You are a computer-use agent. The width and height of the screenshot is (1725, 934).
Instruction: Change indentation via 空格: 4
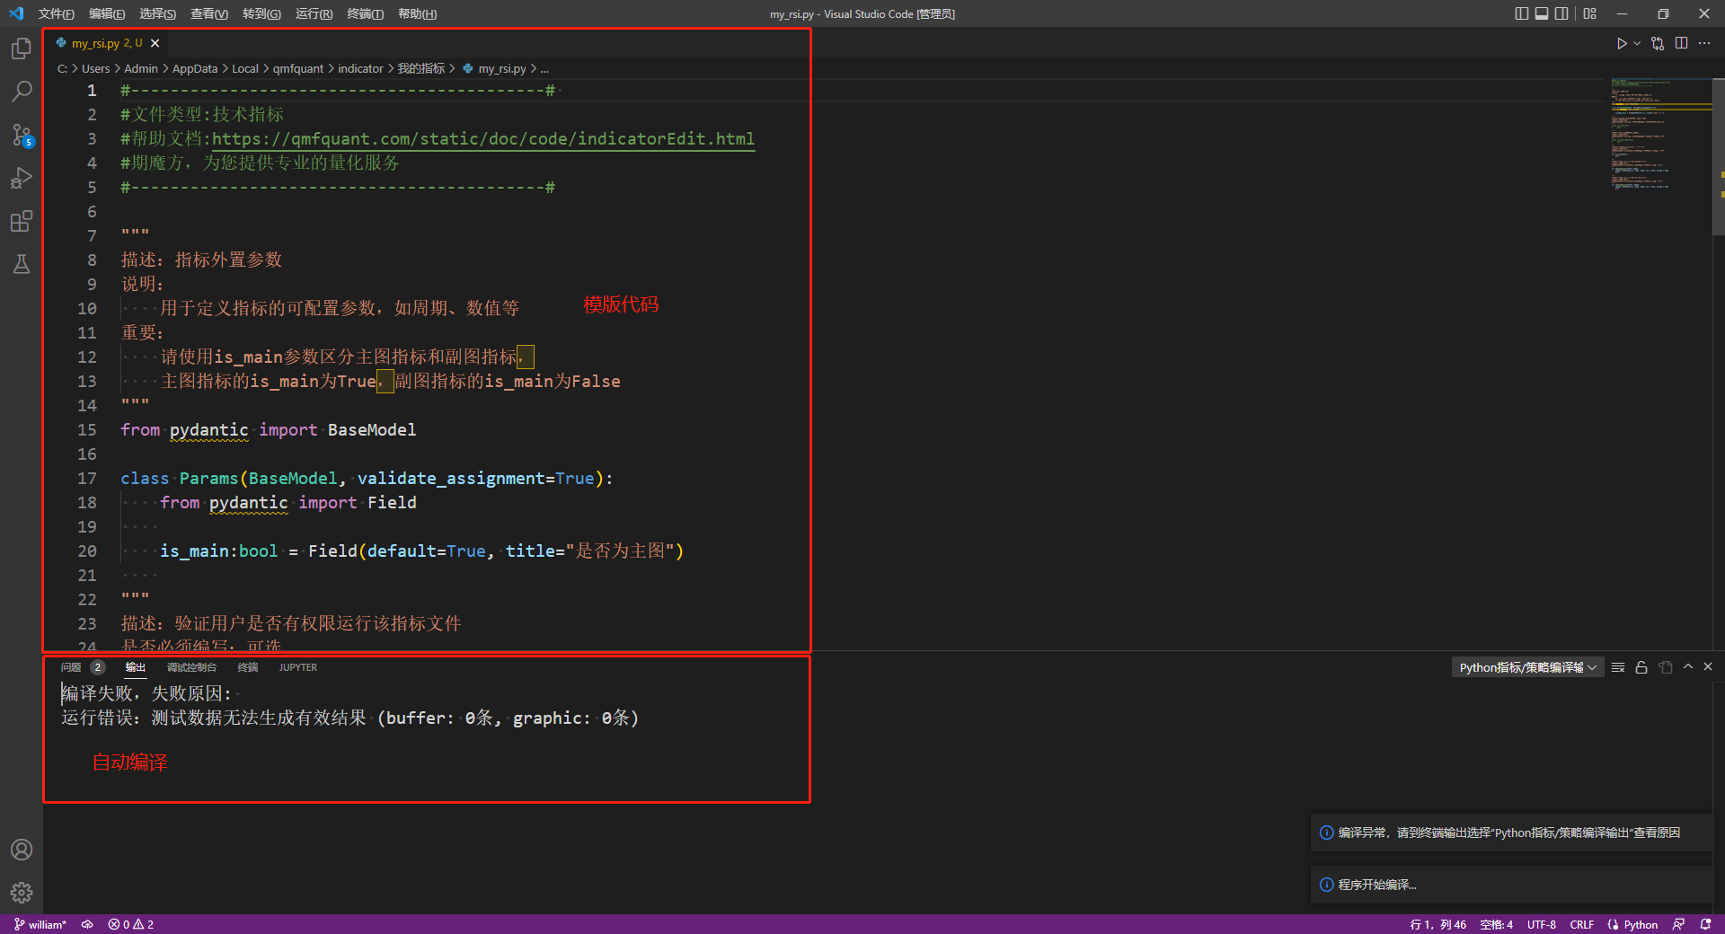(1497, 924)
